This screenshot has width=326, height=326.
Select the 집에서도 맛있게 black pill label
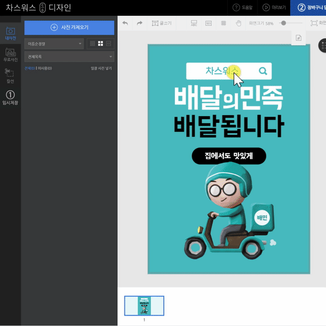coord(229,156)
